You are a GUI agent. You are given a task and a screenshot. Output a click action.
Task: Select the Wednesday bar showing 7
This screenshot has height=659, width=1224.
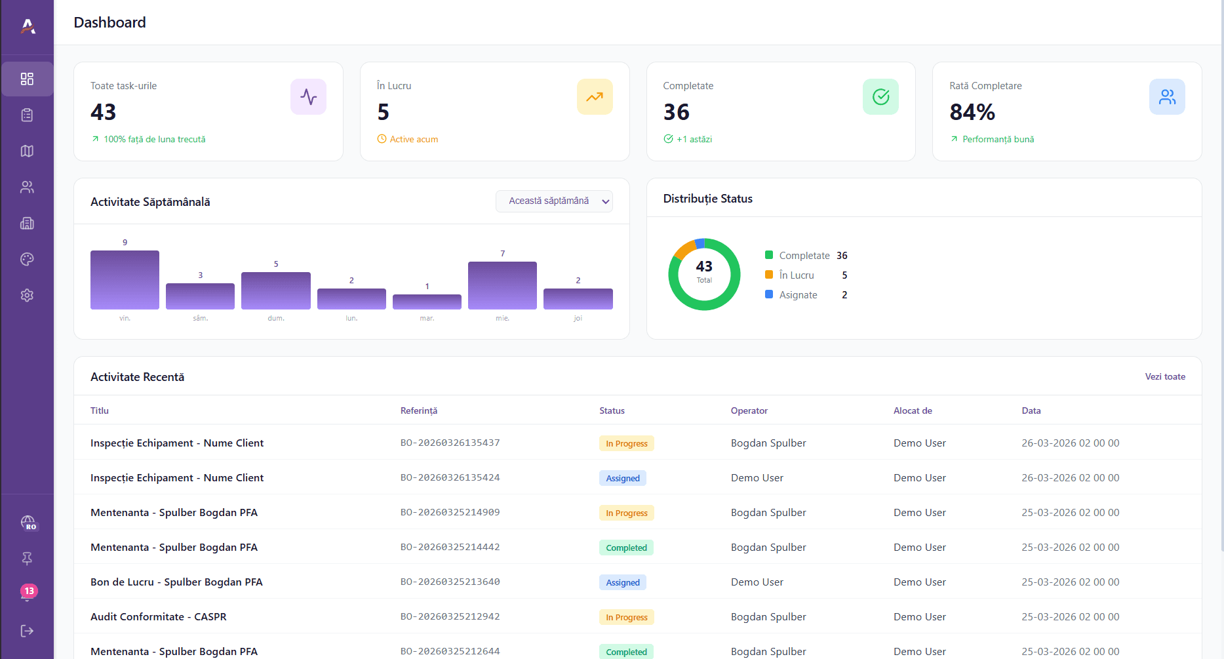(502, 285)
